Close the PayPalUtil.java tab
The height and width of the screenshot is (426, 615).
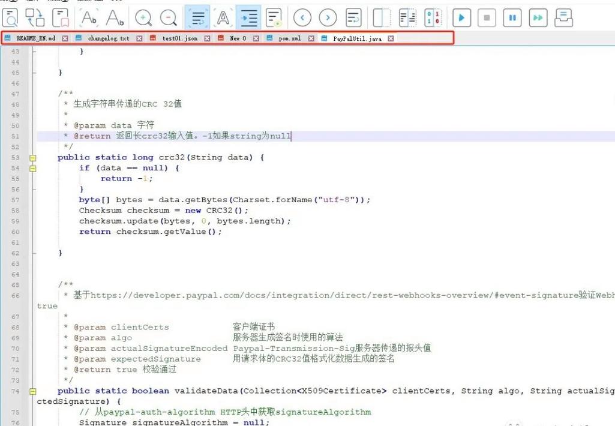(x=391, y=38)
